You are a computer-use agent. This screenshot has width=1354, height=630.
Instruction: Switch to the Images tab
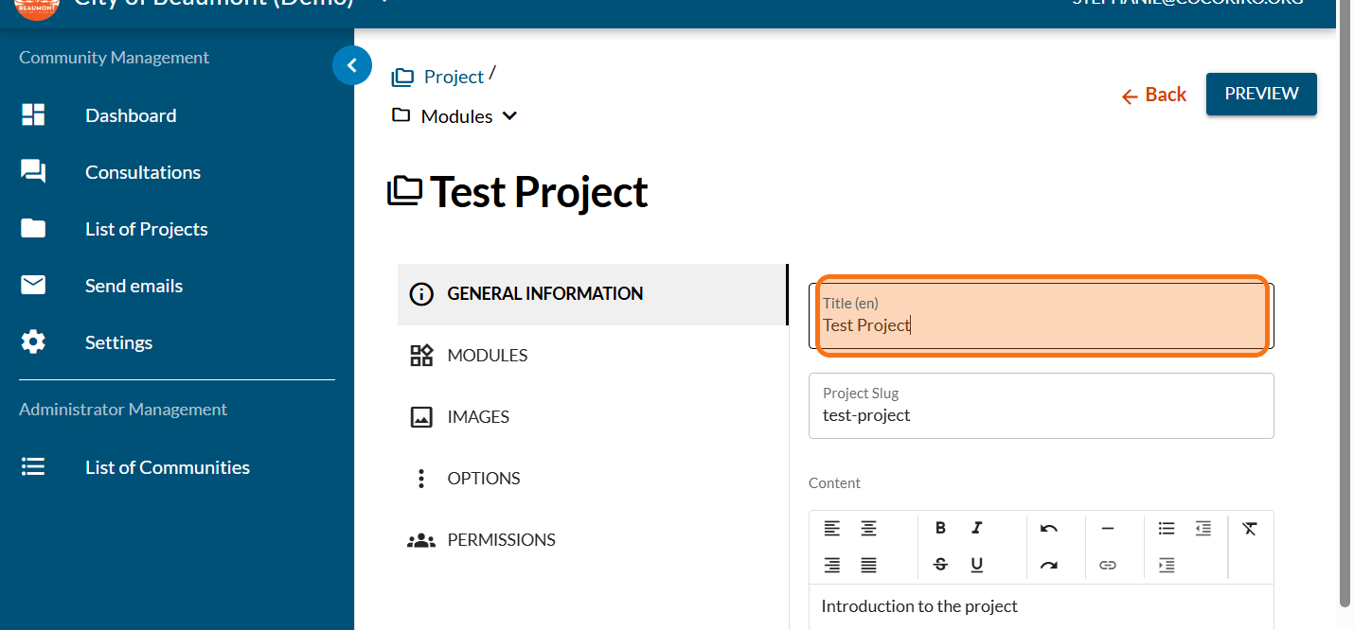(x=478, y=417)
